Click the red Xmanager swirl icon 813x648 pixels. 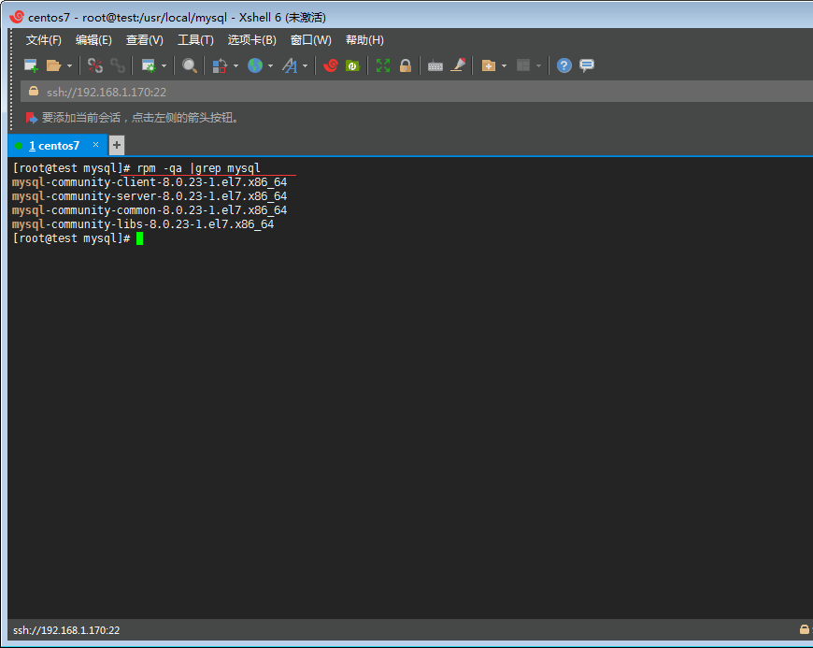331,65
